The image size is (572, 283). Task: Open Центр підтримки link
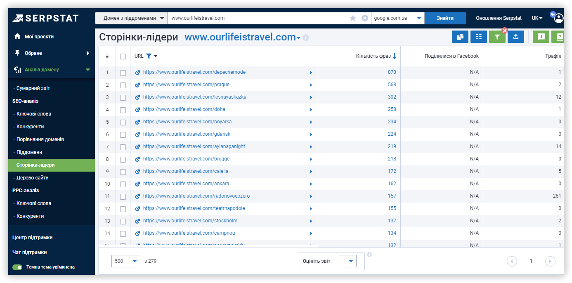[x=33, y=238]
